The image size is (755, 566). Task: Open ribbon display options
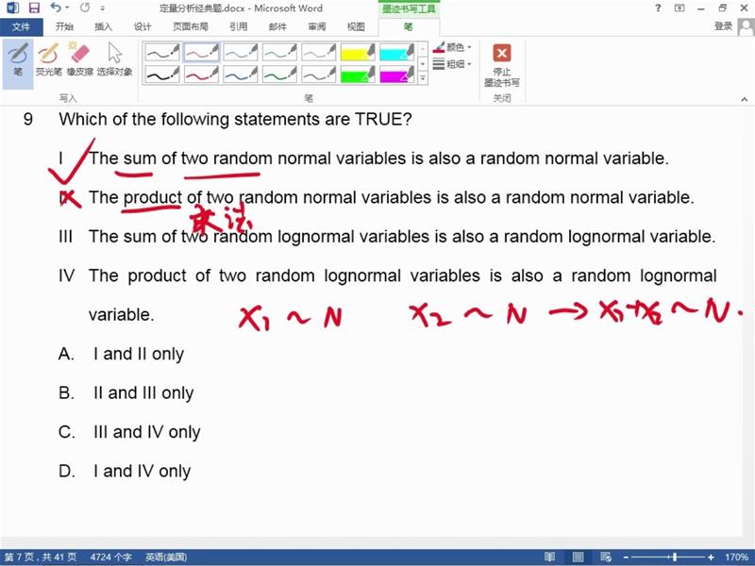[x=679, y=8]
